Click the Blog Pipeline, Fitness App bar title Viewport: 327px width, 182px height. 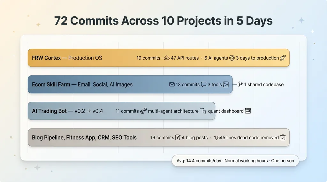point(84,138)
